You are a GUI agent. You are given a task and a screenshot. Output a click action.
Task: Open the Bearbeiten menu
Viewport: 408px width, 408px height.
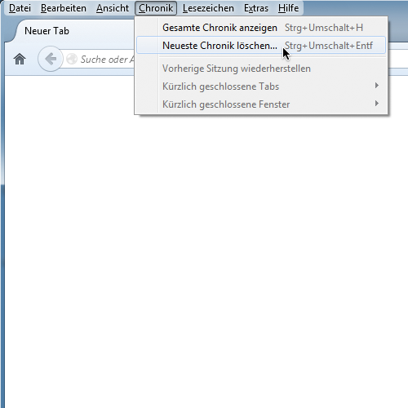tap(64, 8)
